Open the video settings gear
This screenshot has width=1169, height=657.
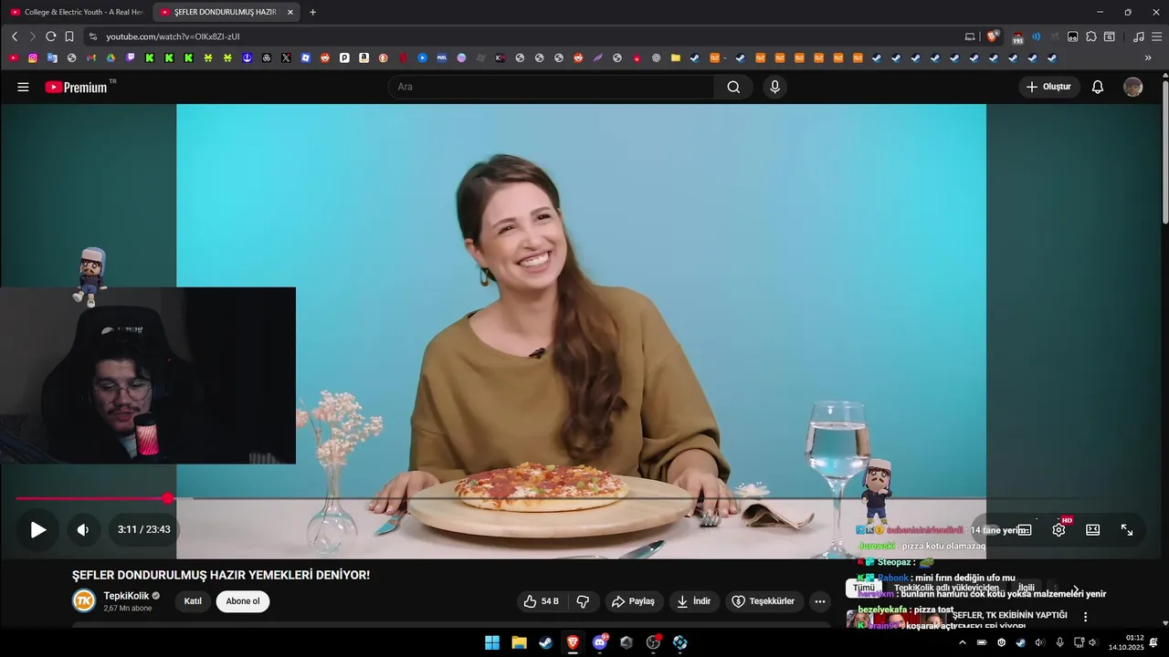pyautogui.click(x=1058, y=529)
